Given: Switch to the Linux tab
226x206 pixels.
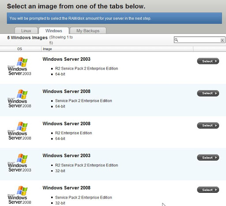Looking at the screenshot, I should click(26, 31).
